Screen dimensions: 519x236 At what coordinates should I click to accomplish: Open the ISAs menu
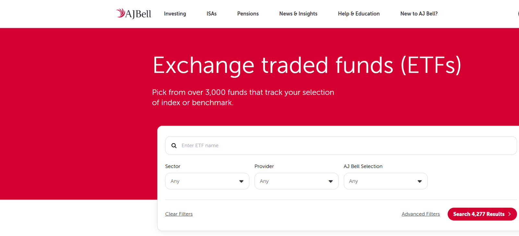click(x=211, y=14)
